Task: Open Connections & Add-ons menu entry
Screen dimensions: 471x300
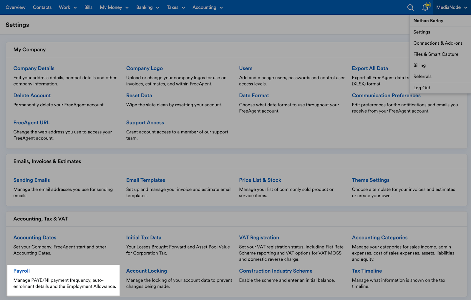Action: coord(438,43)
